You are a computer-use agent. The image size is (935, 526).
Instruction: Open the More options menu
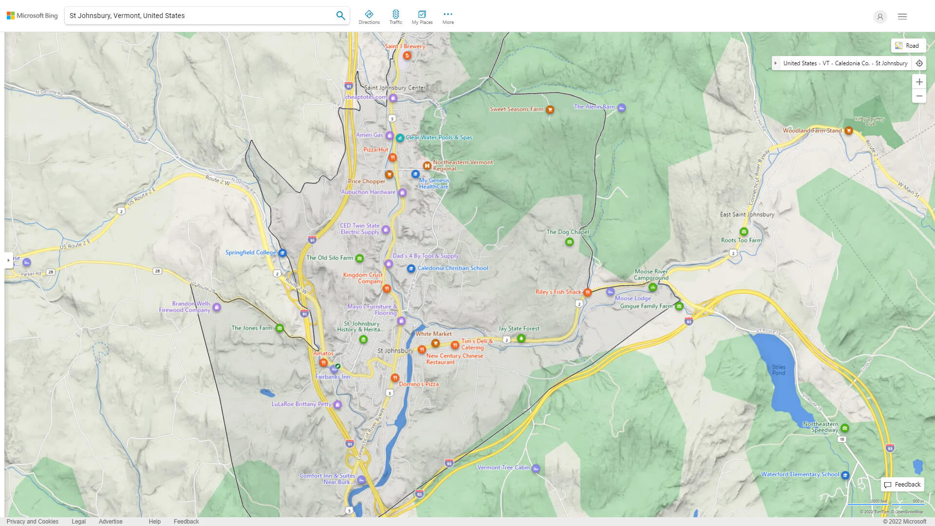click(448, 17)
